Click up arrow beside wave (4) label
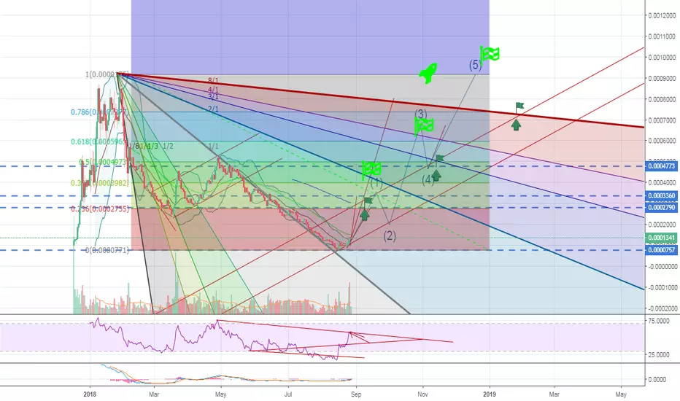 click(x=436, y=175)
